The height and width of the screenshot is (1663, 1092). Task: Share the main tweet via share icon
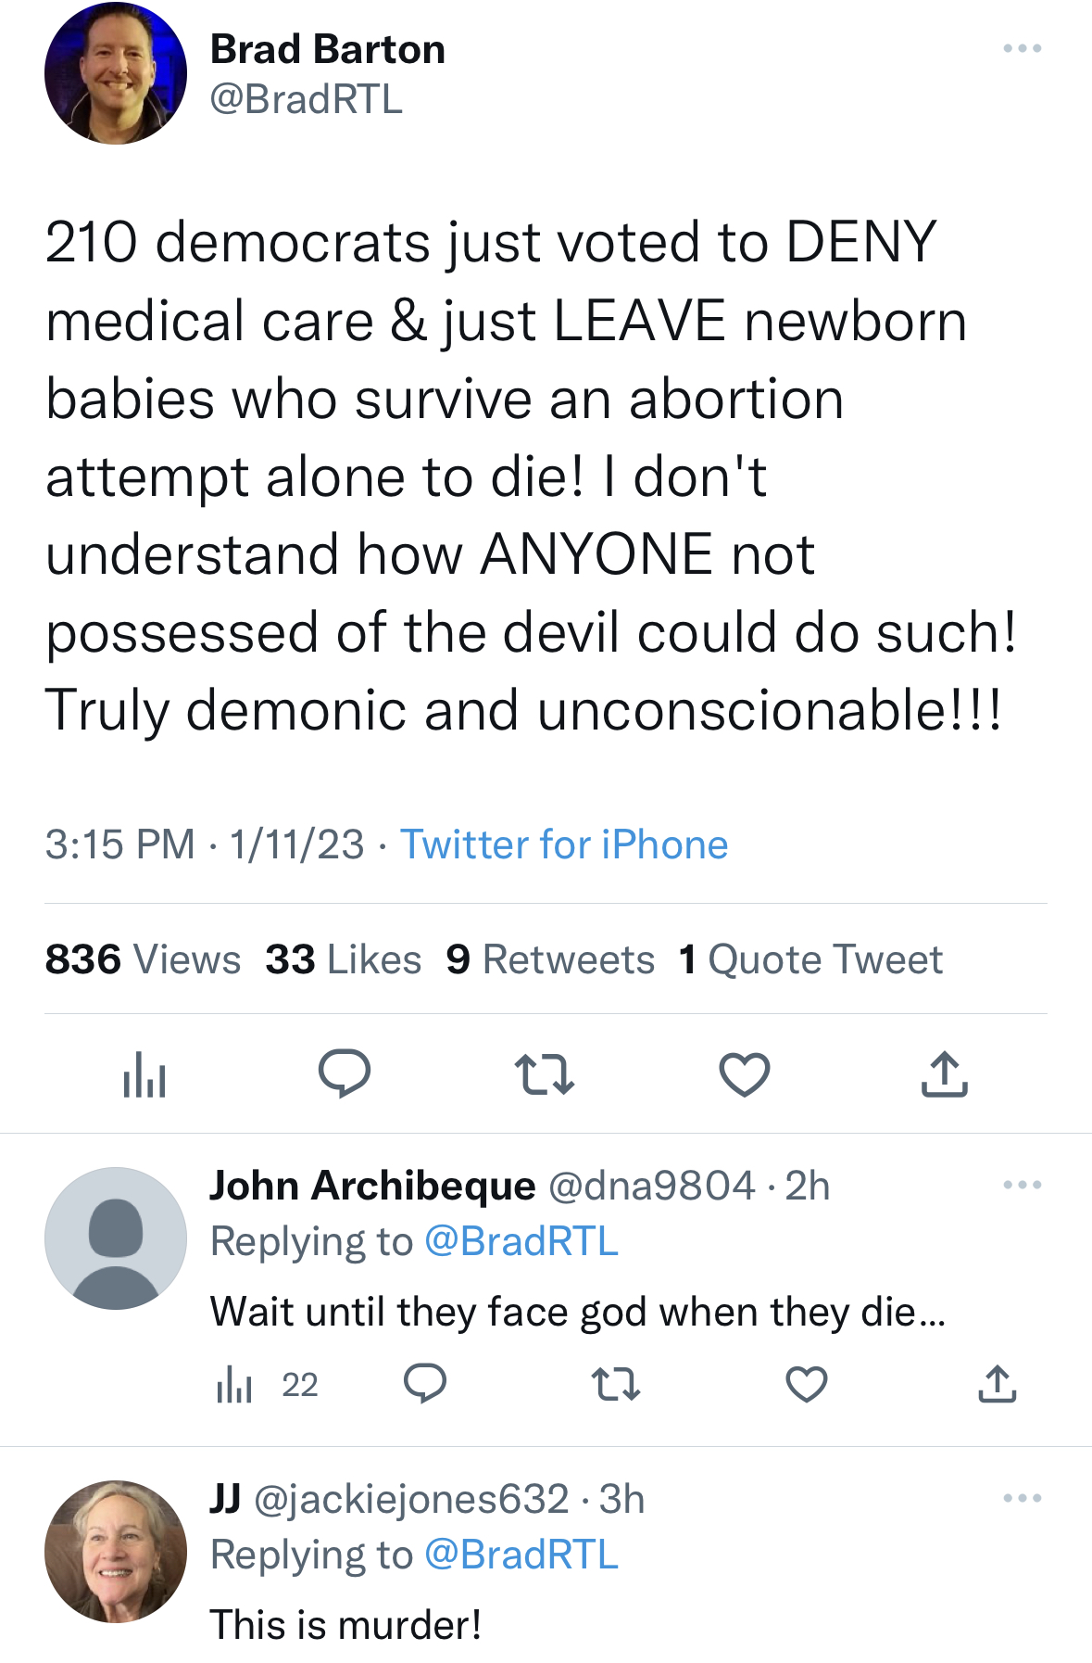tap(944, 1074)
